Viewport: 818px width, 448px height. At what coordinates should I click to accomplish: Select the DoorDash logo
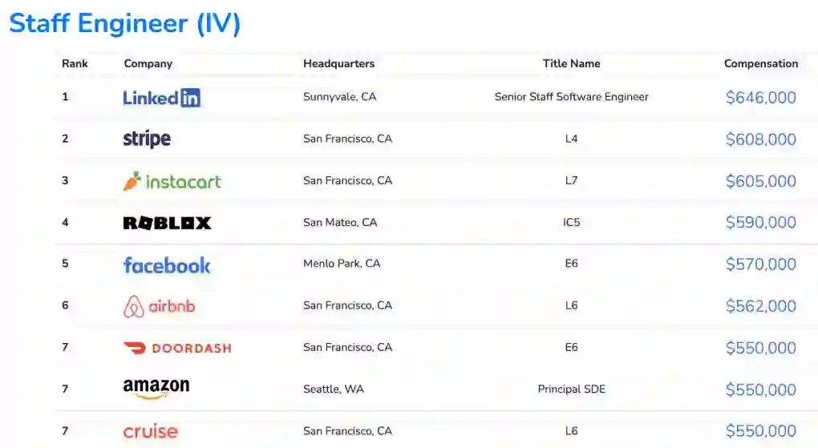176,348
